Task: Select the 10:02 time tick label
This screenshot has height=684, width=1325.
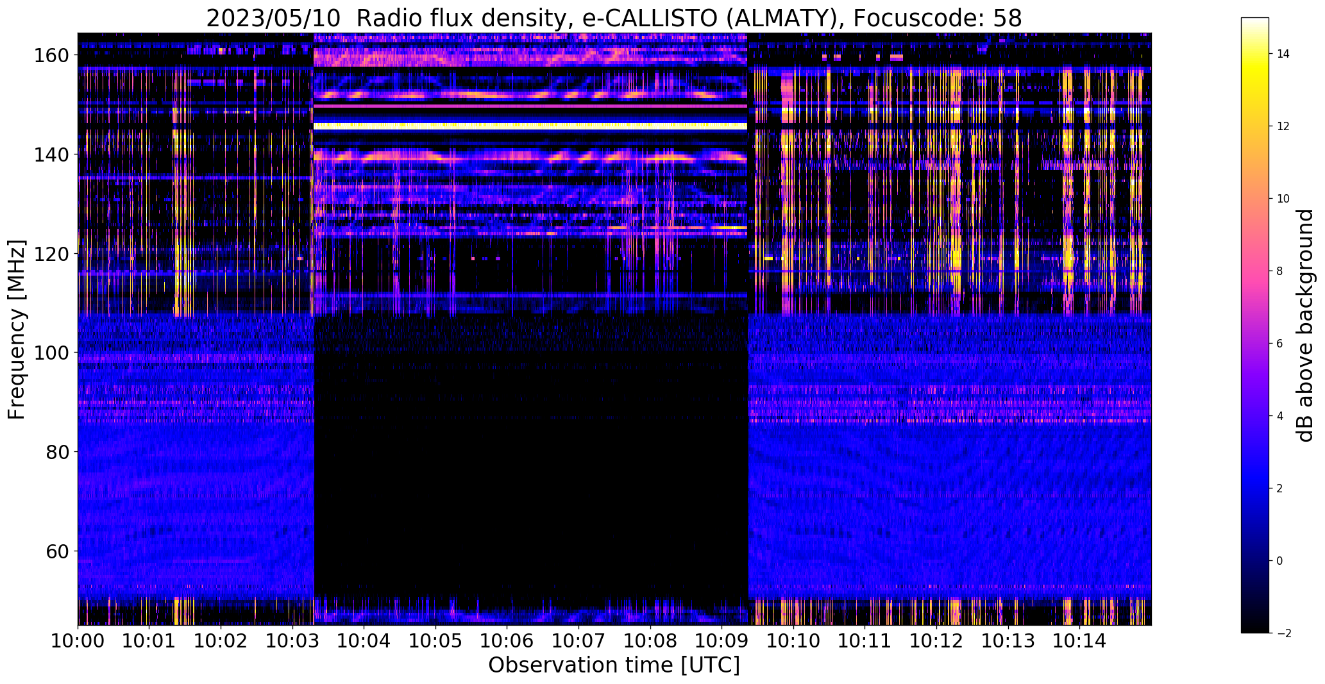Action: 221,640
